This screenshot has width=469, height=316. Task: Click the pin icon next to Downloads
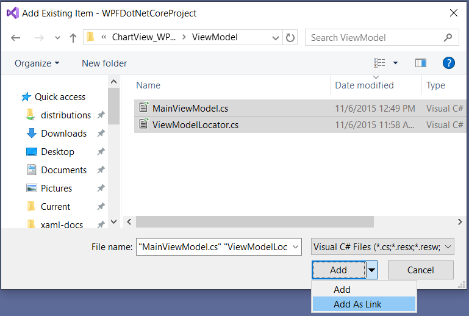click(x=101, y=134)
